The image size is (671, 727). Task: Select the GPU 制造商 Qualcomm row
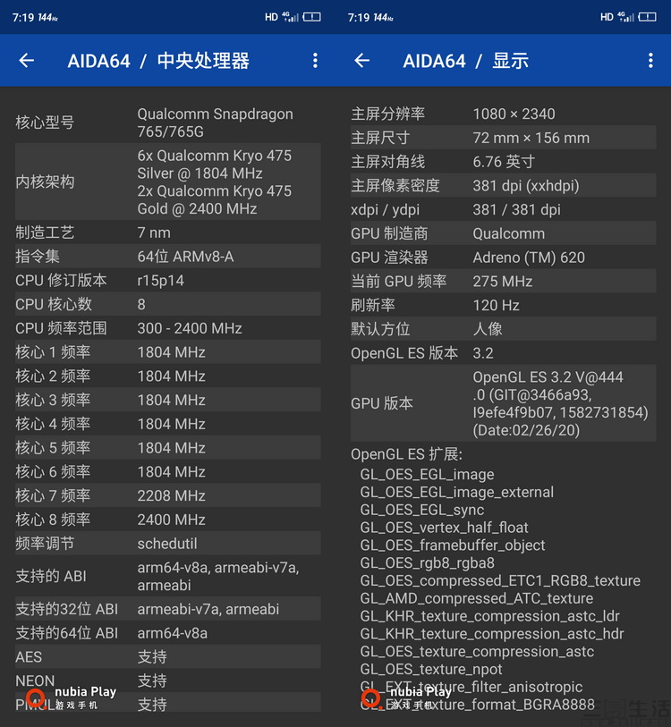click(504, 233)
